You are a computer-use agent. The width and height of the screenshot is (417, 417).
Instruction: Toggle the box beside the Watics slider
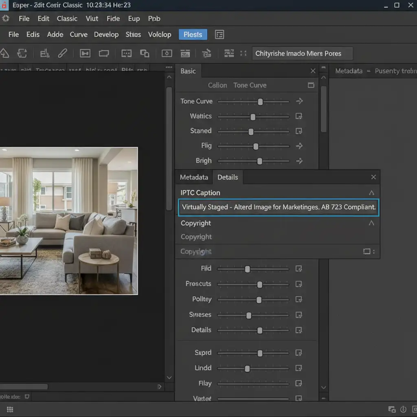pos(299,116)
